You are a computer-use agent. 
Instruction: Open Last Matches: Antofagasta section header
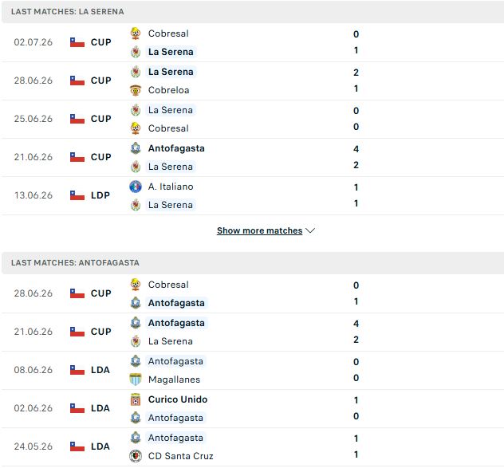pos(252,262)
